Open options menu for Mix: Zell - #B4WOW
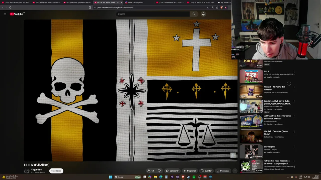321x180 pixels. (x=294, y=87)
